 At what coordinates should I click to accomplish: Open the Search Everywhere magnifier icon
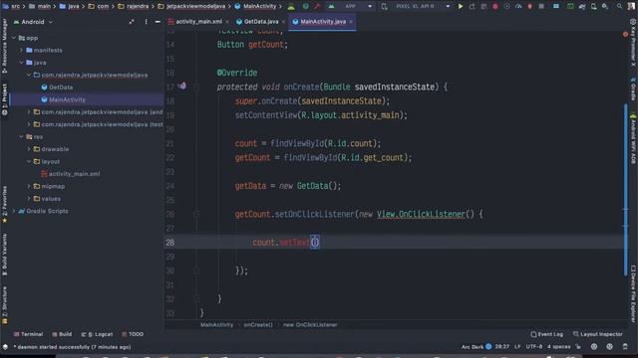point(619,7)
